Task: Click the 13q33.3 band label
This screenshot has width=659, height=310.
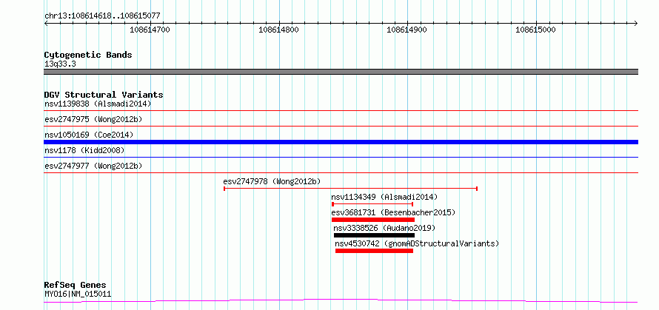Action: pyautogui.click(x=60, y=64)
